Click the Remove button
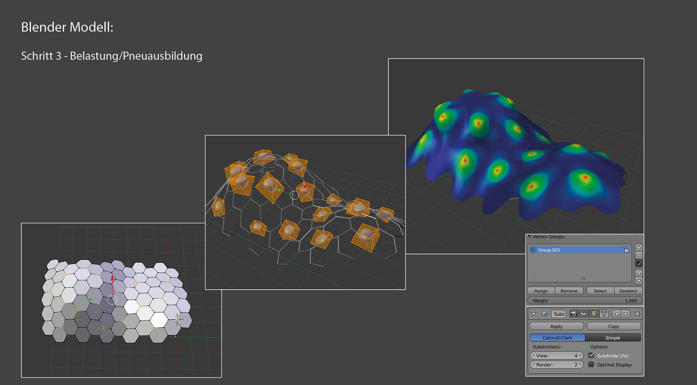Screen dimensions: 697x385 (x=569, y=291)
